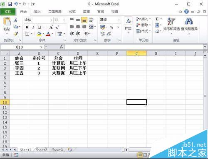Click the 粘贴 paste button
Image resolution: width=208 pixels, height=159 pixels.
point(7,26)
